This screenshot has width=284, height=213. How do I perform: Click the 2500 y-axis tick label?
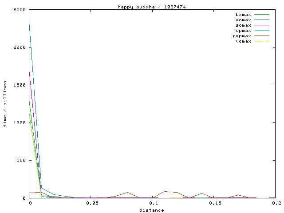tap(19, 10)
